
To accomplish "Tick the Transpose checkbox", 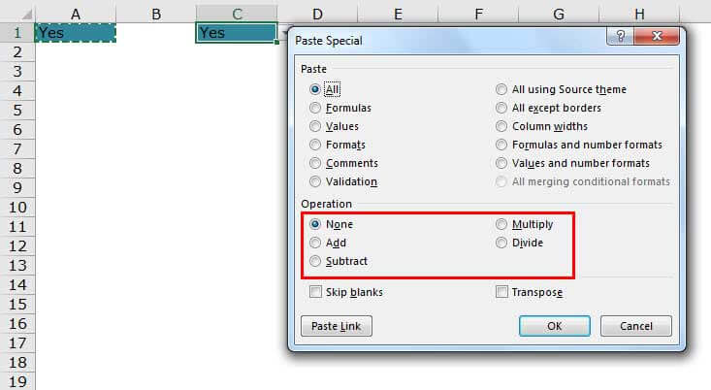I will [x=501, y=292].
